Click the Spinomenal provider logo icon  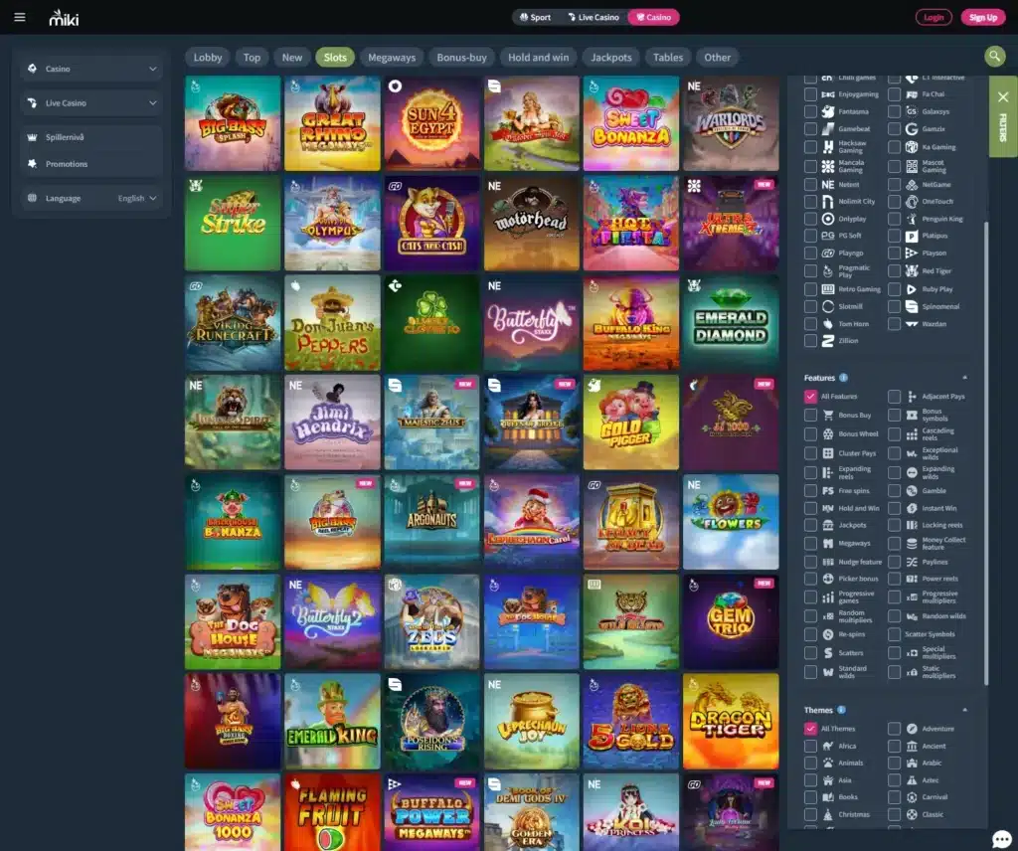(912, 306)
